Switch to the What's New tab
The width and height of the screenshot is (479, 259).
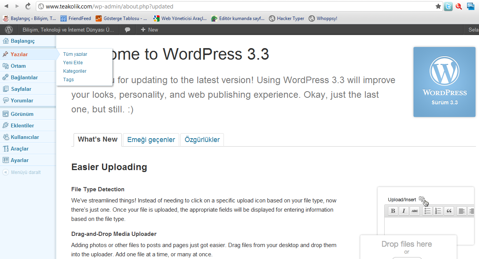click(97, 139)
